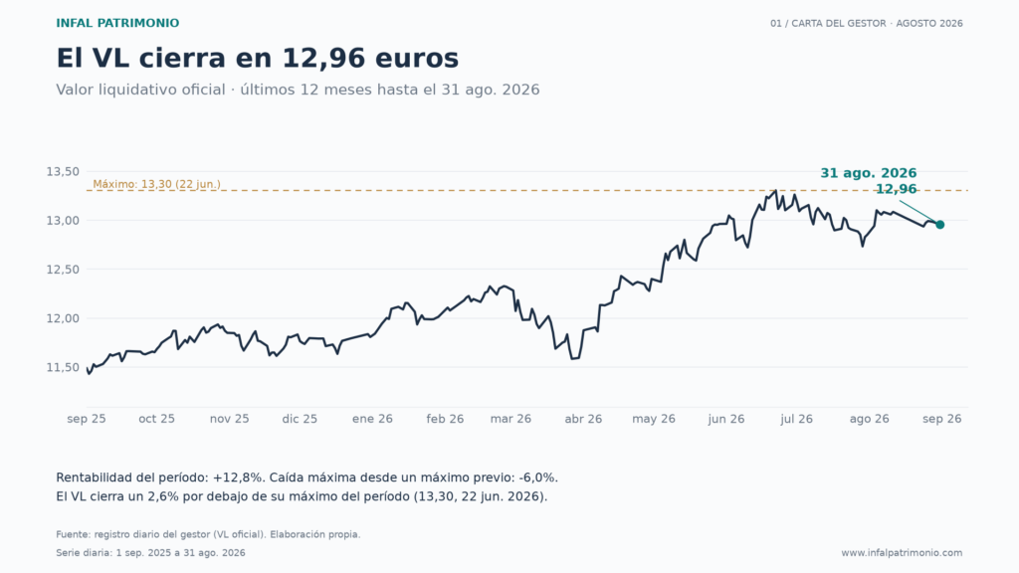The image size is (1019, 573).
Task: Select the 13,50 y-axis tick label
Action: coord(63,171)
